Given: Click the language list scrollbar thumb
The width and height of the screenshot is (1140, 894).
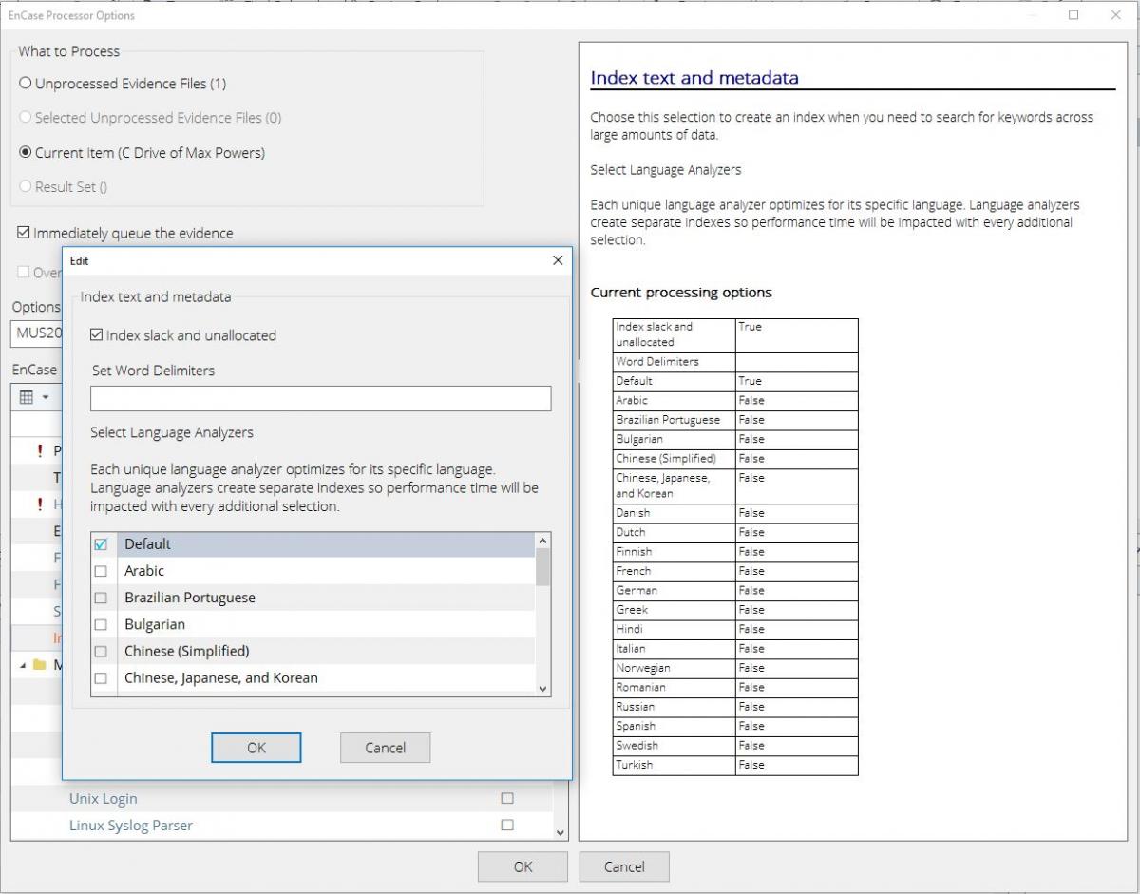Looking at the screenshot, I should pyautogui.click(x=542, y=567).
